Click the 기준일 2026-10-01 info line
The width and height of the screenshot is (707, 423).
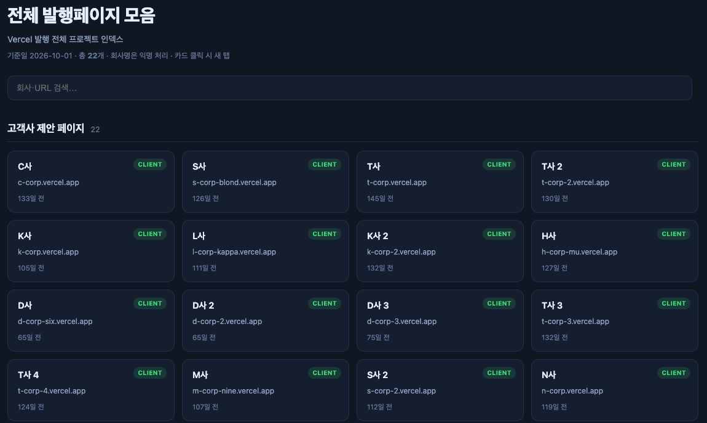(119, 55)
